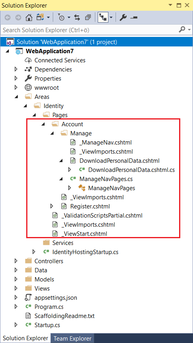Click the search magnifier icon
This screenshot has width=193, height=343.
(182, 29)
